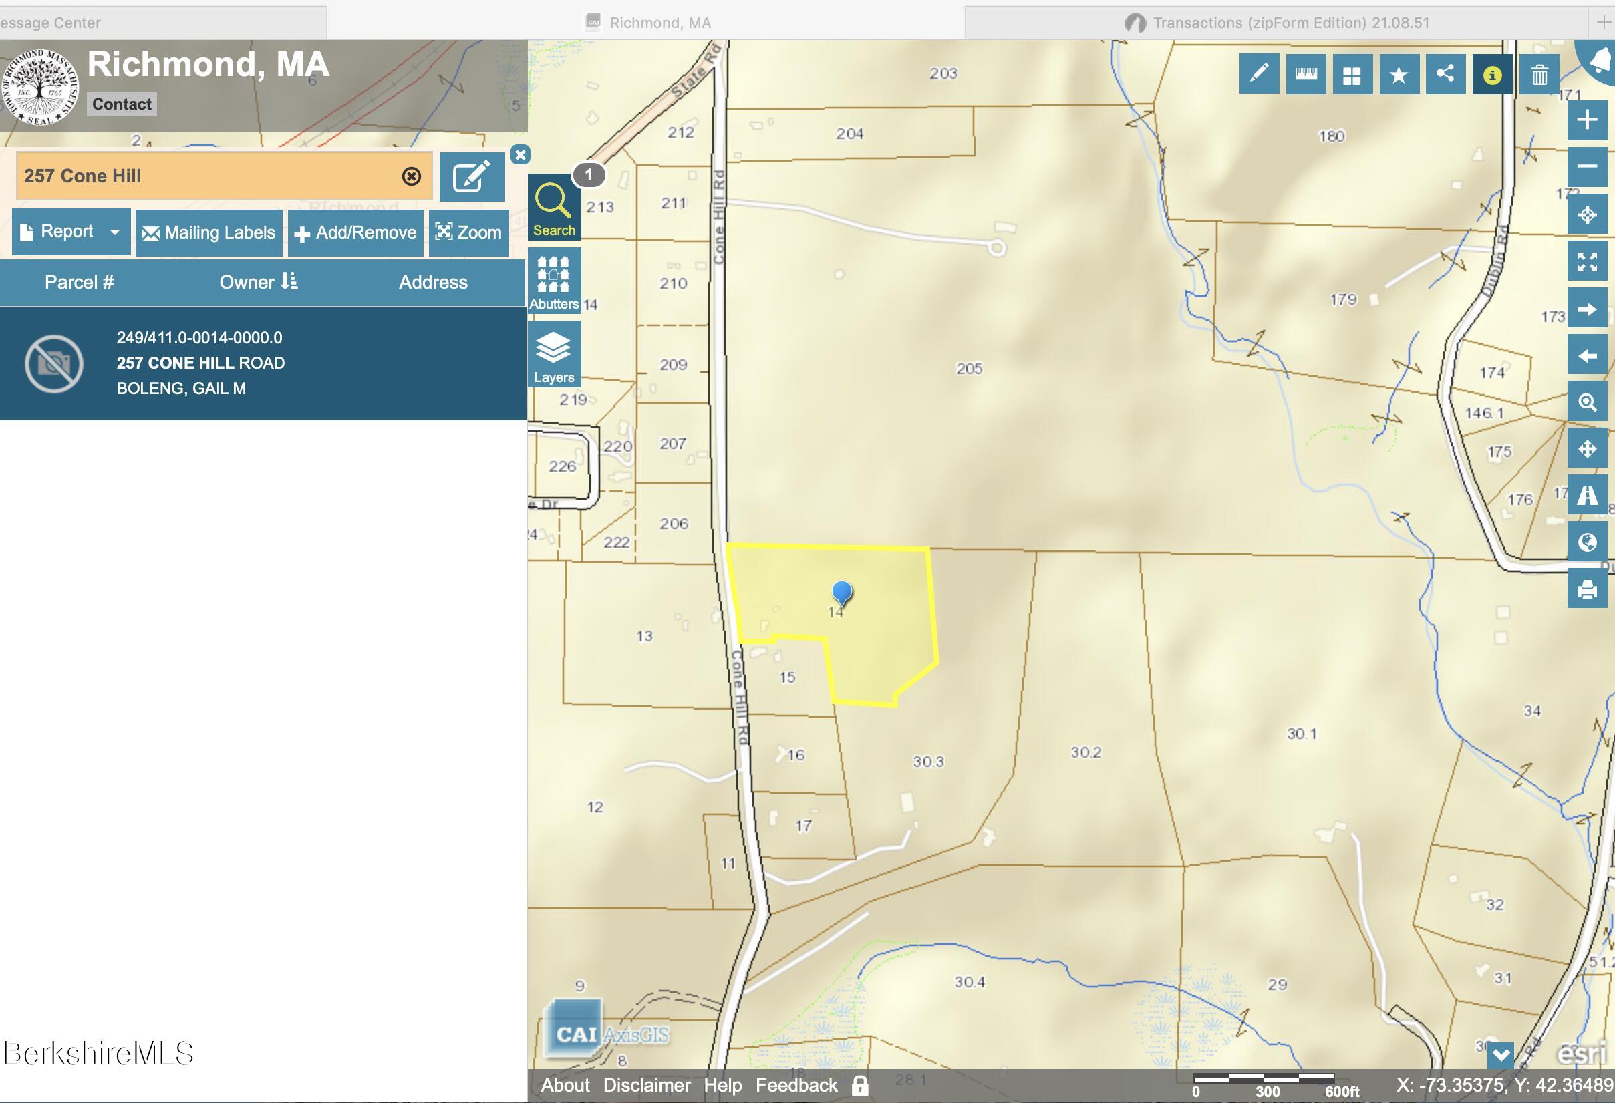Click the lock icon in footer

[861, 1086]
